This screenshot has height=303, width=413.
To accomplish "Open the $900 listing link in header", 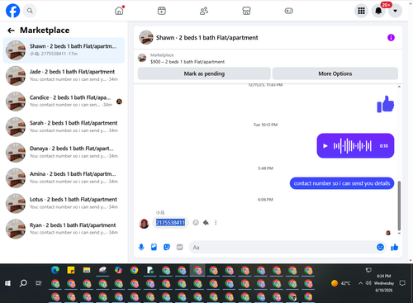I will point(188,62).
